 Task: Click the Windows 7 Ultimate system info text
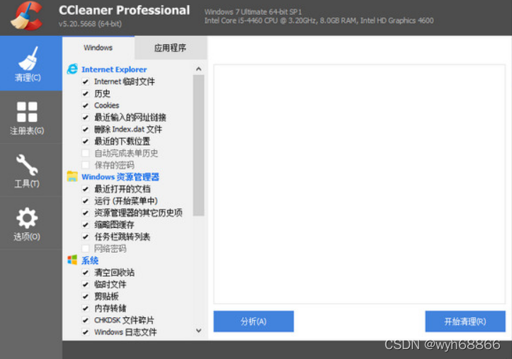pyautogui.click(x=253, y=12)
